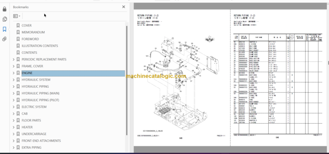
Task: Open the bookmarks options dropdown
Action: (x=17, y=16)
